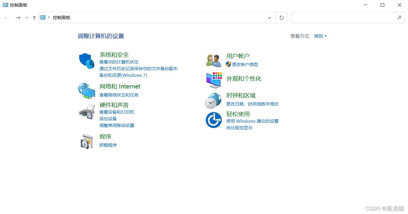The image size is (408, 214).
Task: Click the forward arrow navigation button
Action: point(18,18)
